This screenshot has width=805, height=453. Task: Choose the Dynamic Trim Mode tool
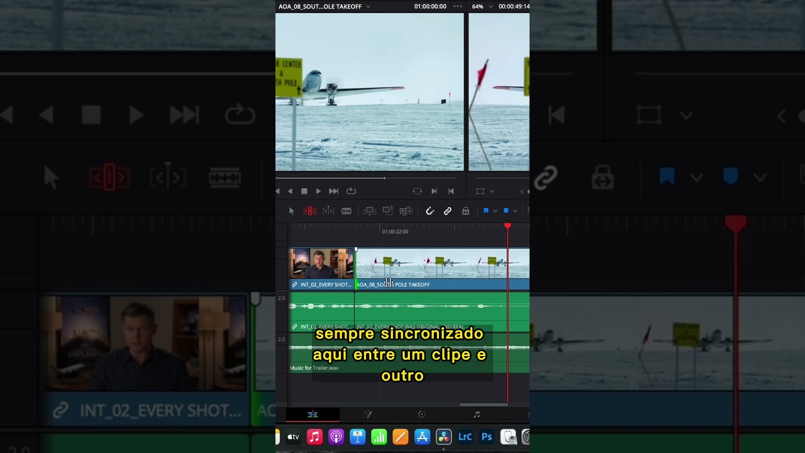(x=328, y=211)
